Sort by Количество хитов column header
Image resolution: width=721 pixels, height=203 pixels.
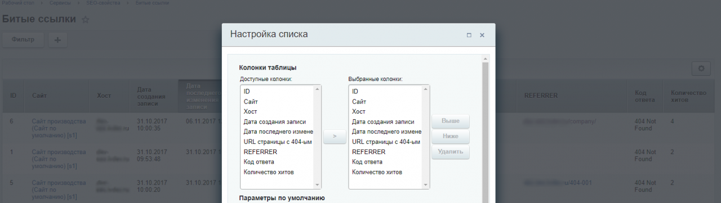pos(691,96)
